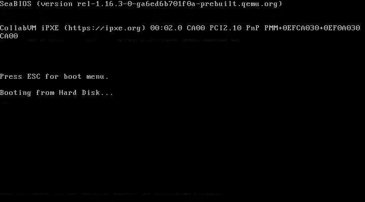Click the "boot menu." text
This screenshot has height=202, width=365.
(86, 77)
